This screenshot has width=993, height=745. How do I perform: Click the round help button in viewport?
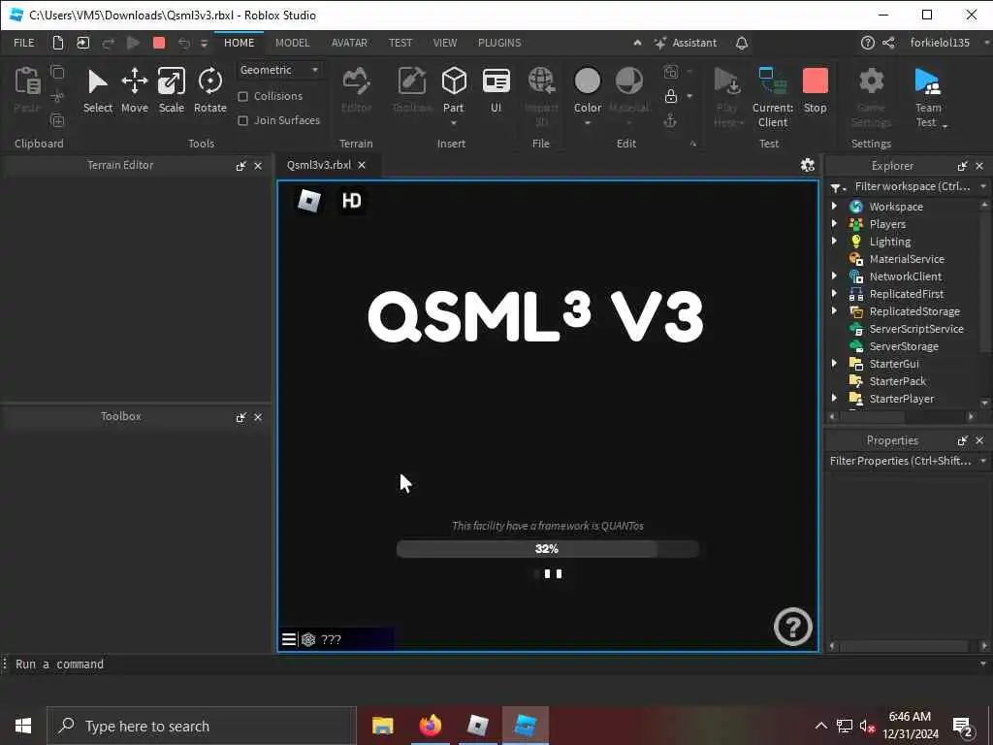792,627
